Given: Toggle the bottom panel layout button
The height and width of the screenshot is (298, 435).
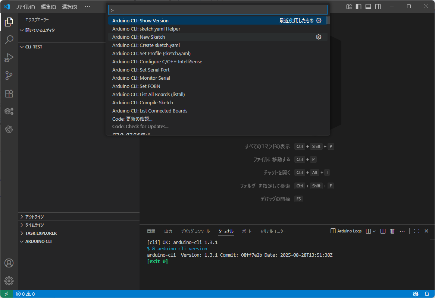Looking at the screenshot, I should pyautogui.click(x=368, y=7).
